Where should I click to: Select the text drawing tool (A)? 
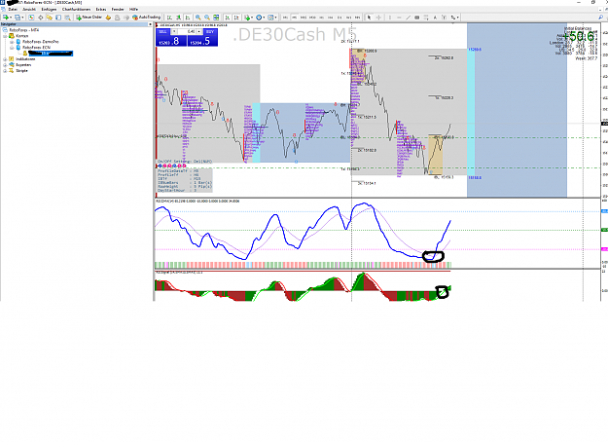coord(435,18)
